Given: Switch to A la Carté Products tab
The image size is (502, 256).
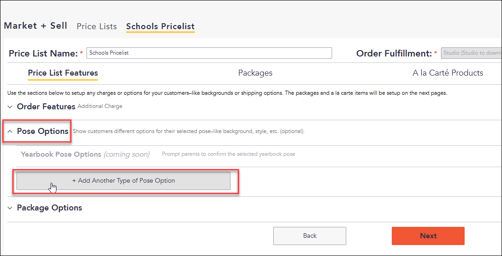Looking at the screenshot, I should click(448, 73).
